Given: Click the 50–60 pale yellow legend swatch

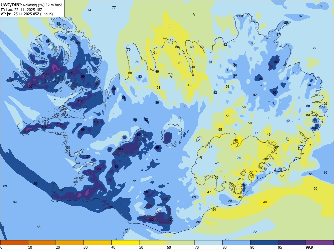Looking at the screenshot, I should [153, 243].
